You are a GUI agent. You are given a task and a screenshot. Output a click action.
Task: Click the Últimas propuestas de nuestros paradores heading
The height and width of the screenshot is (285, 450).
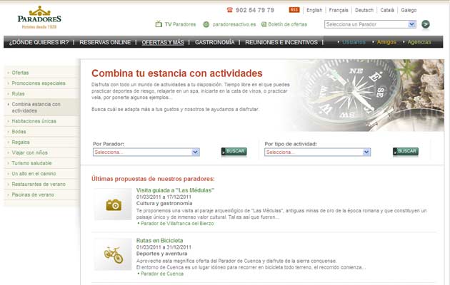[x=153, y=179]
